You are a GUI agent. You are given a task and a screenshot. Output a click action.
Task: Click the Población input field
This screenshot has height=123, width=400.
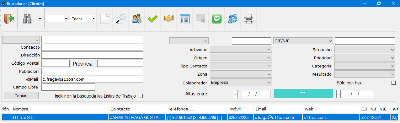coord(92,71)
